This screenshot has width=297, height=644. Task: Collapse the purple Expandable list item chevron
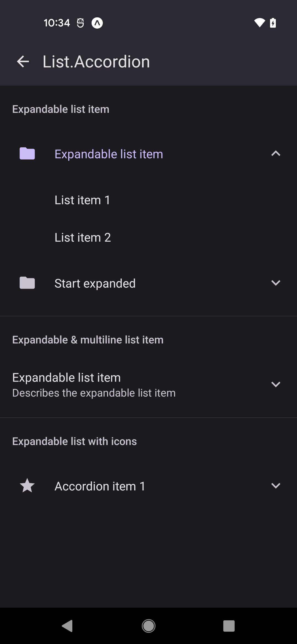tap(276, 154)
